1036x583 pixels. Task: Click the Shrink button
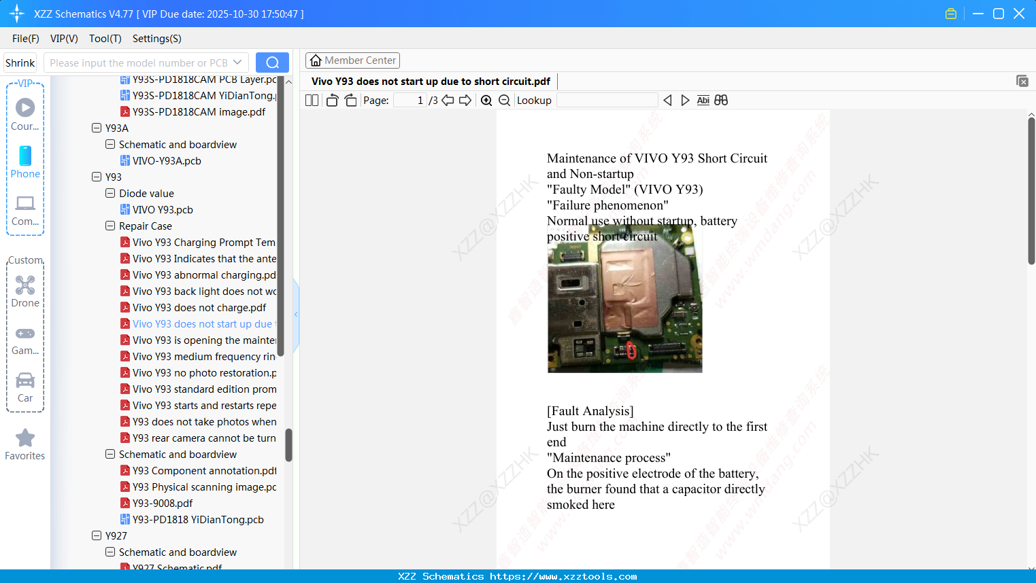20,63
